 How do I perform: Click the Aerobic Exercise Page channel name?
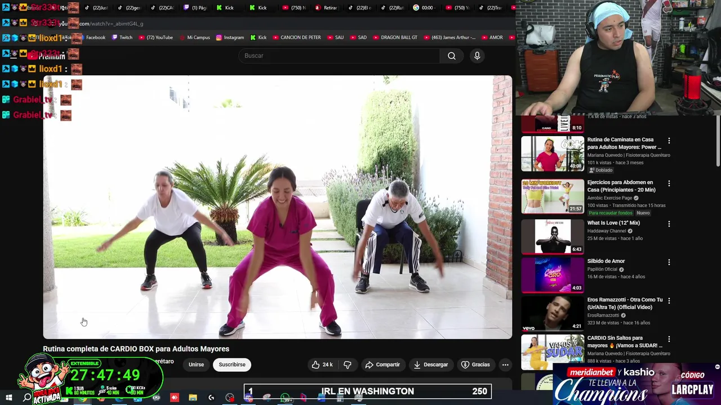(609, 198)
